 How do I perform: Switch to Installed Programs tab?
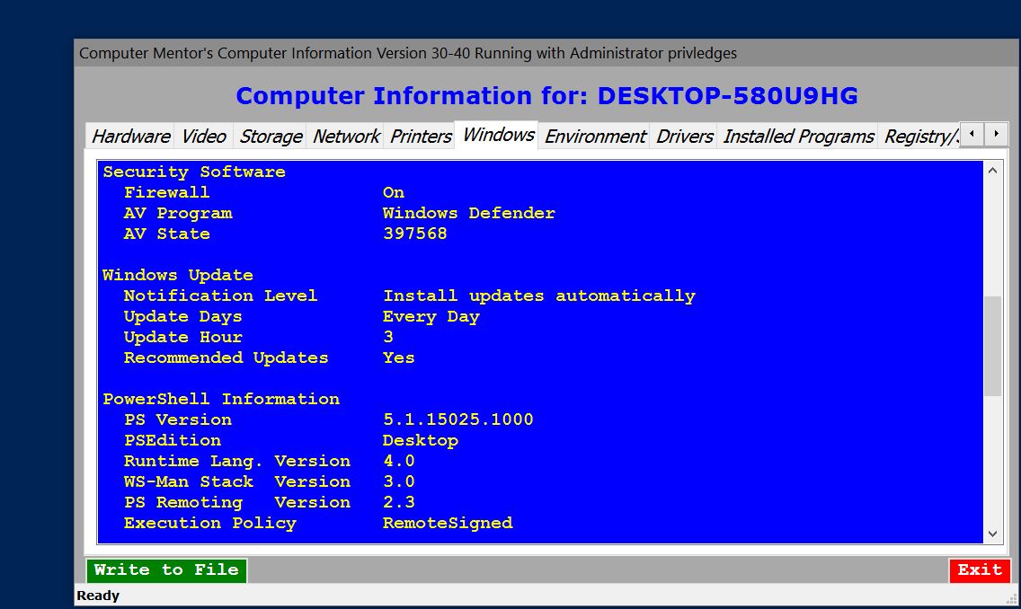click(x=797, y=137)
